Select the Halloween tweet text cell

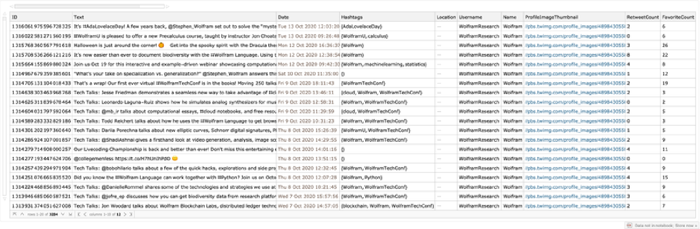(174, 45)
